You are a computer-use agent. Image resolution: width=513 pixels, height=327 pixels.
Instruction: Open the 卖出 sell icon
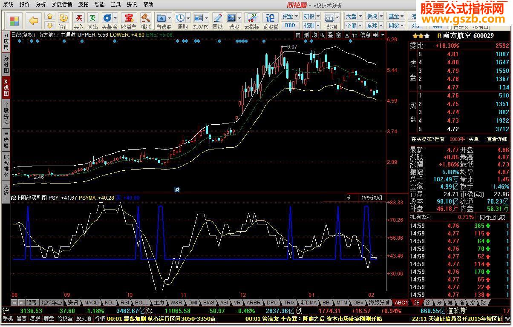92,18
